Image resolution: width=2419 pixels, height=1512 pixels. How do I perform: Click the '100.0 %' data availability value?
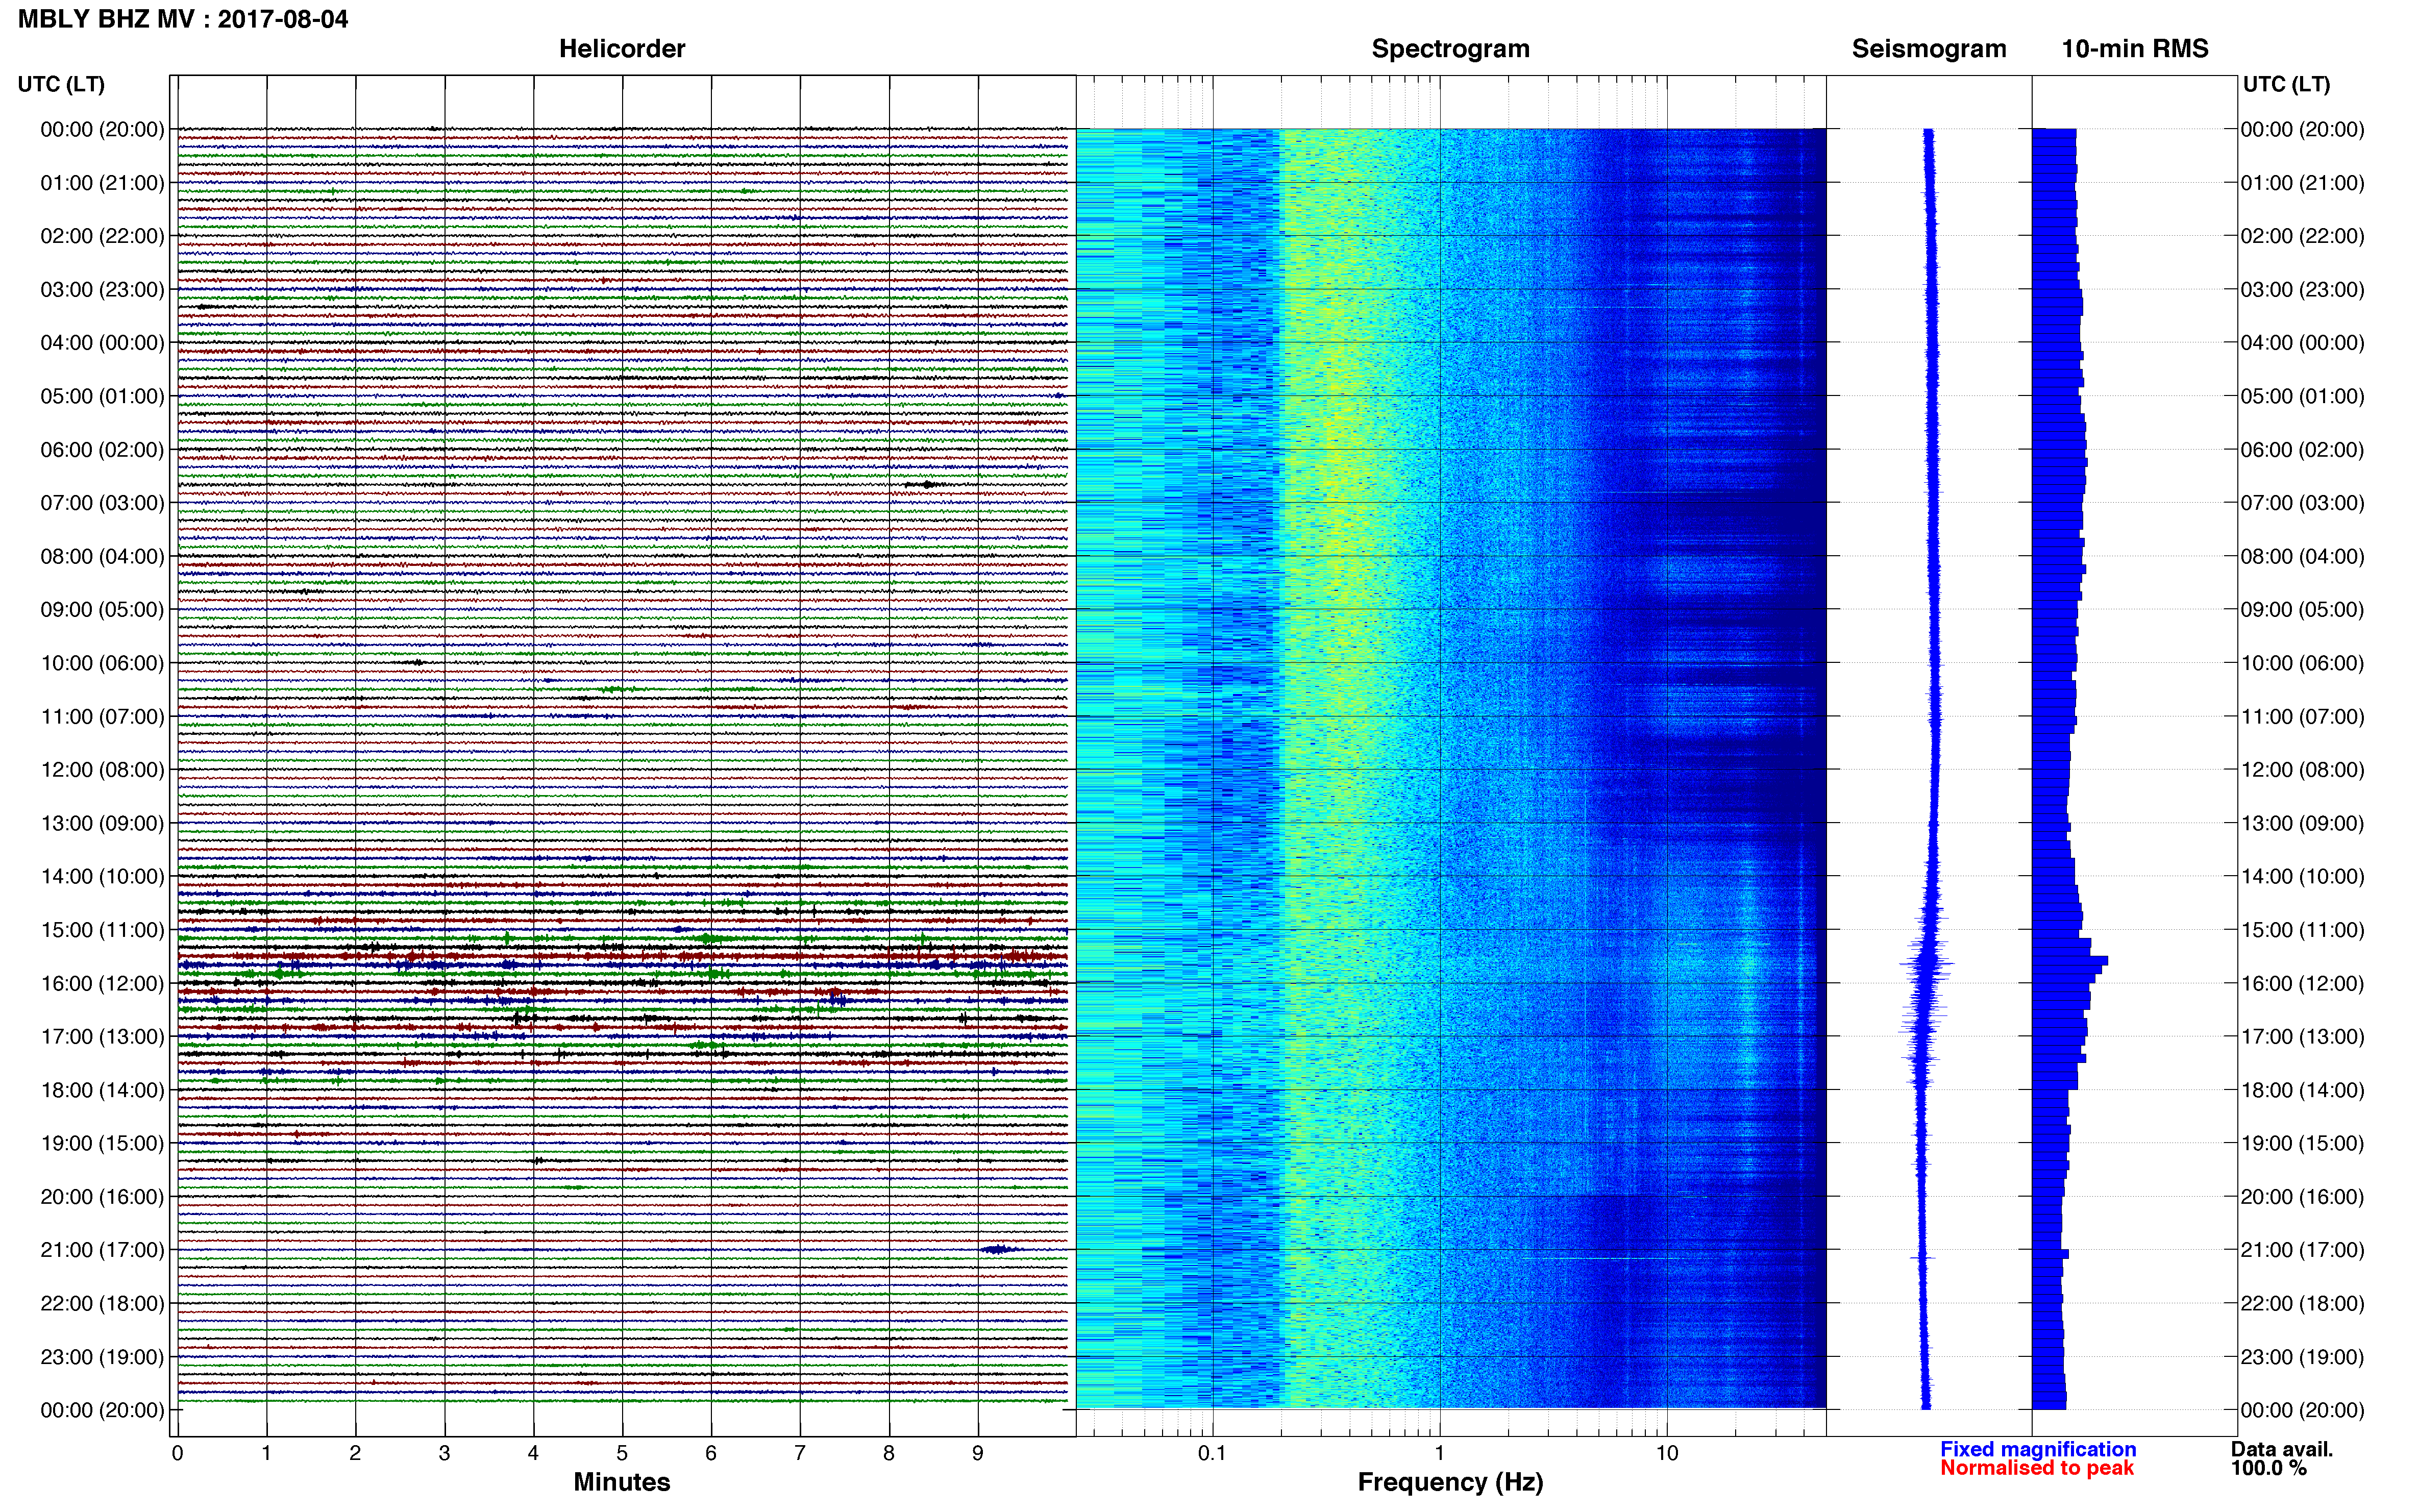[x=2268, y=1468]
